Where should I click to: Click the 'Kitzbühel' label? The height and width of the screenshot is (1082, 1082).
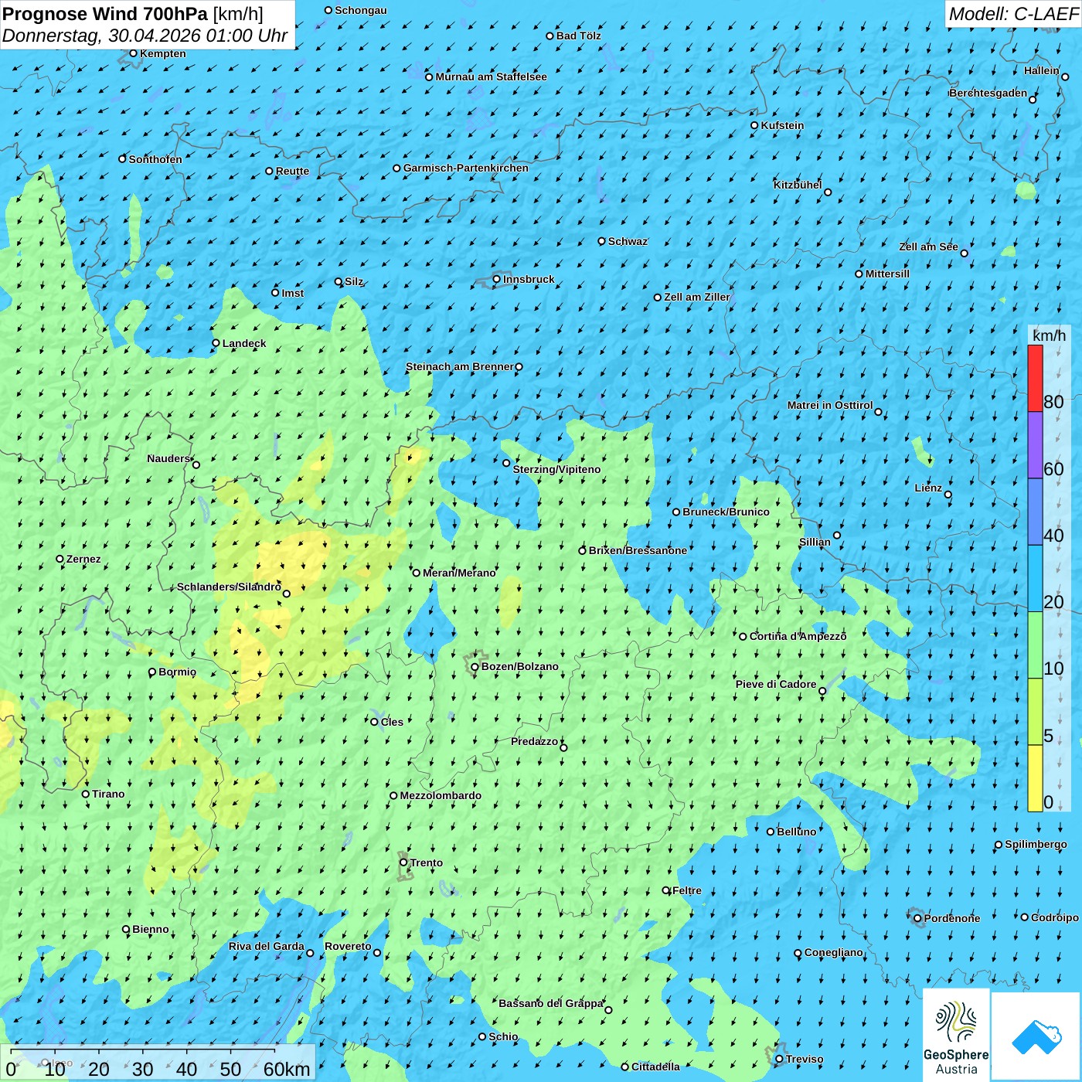pos(798,185)
